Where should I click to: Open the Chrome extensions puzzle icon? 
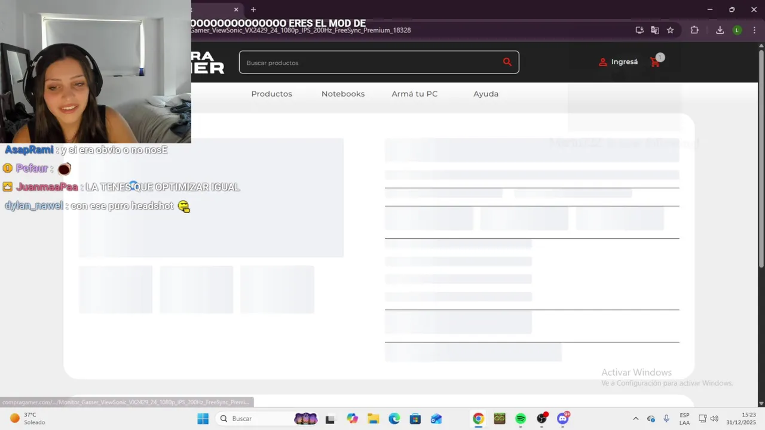tap(694, 30)
